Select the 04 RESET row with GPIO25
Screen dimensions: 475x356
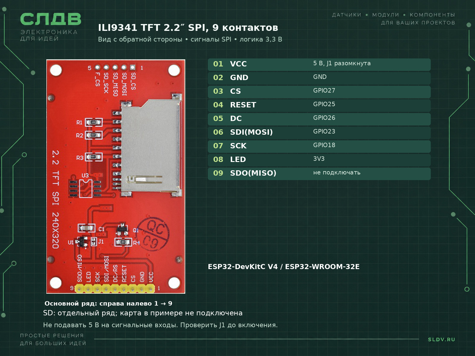(319, 105)
